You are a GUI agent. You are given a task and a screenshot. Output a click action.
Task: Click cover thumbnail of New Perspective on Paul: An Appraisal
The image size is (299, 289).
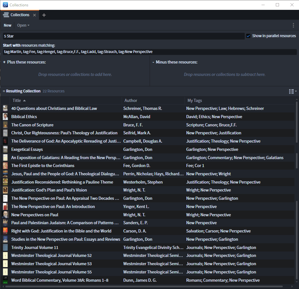point(5,198)
